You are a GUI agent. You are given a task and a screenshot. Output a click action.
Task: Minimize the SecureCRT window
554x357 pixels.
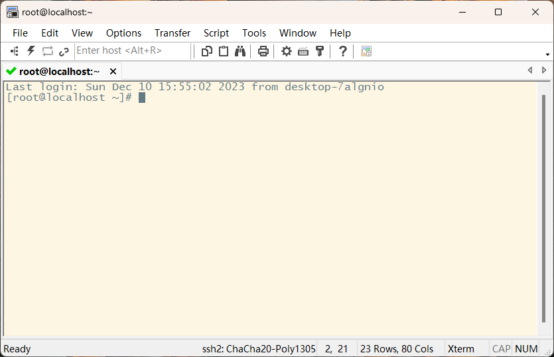coord(462,12)
